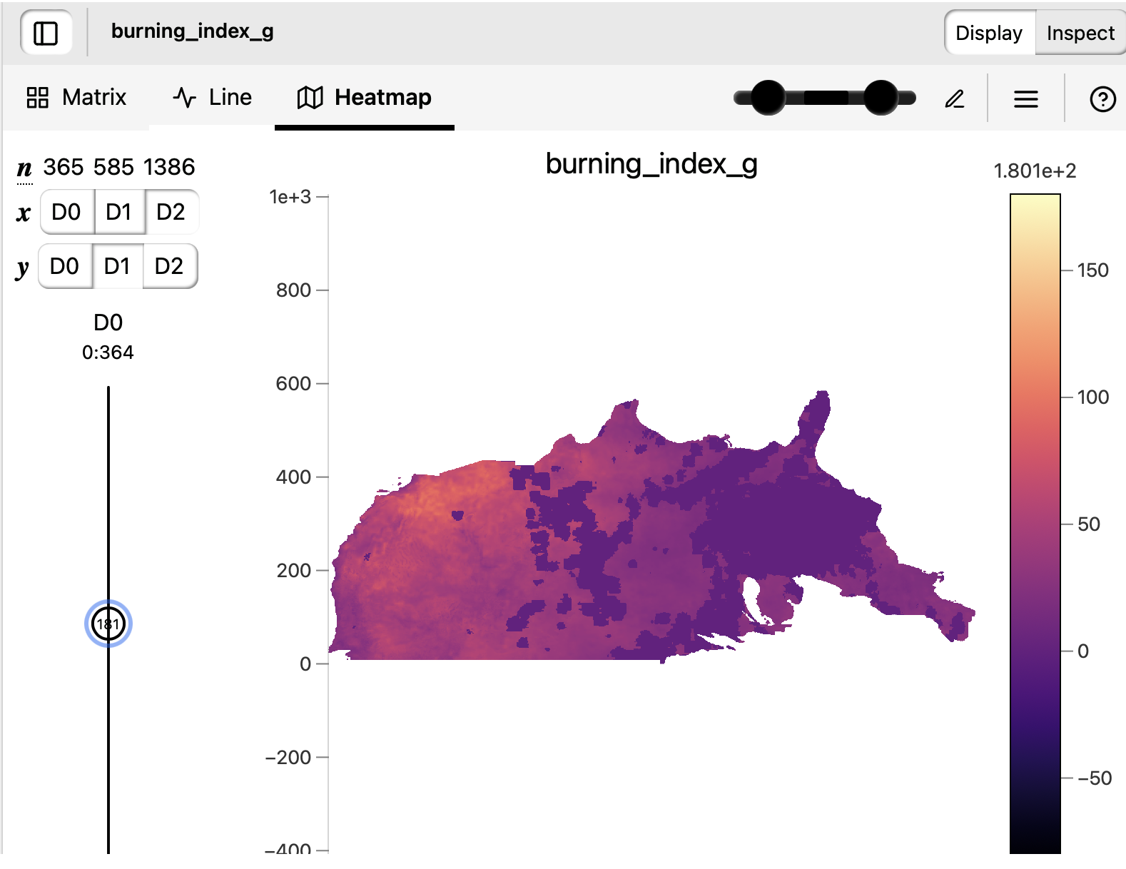
Task: Click the Line chart icon
Action: [x=184, y=97]
